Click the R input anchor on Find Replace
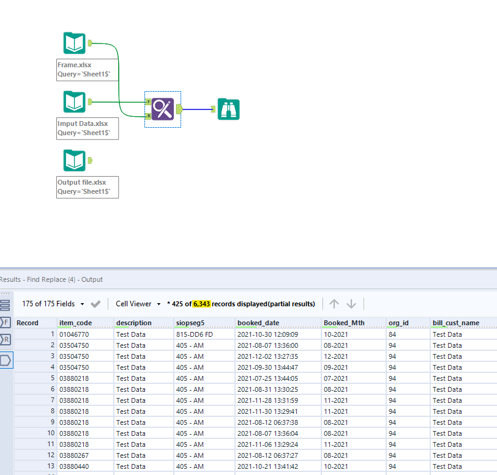The width and height of the screenshot is (497, 475). (148, 116)
